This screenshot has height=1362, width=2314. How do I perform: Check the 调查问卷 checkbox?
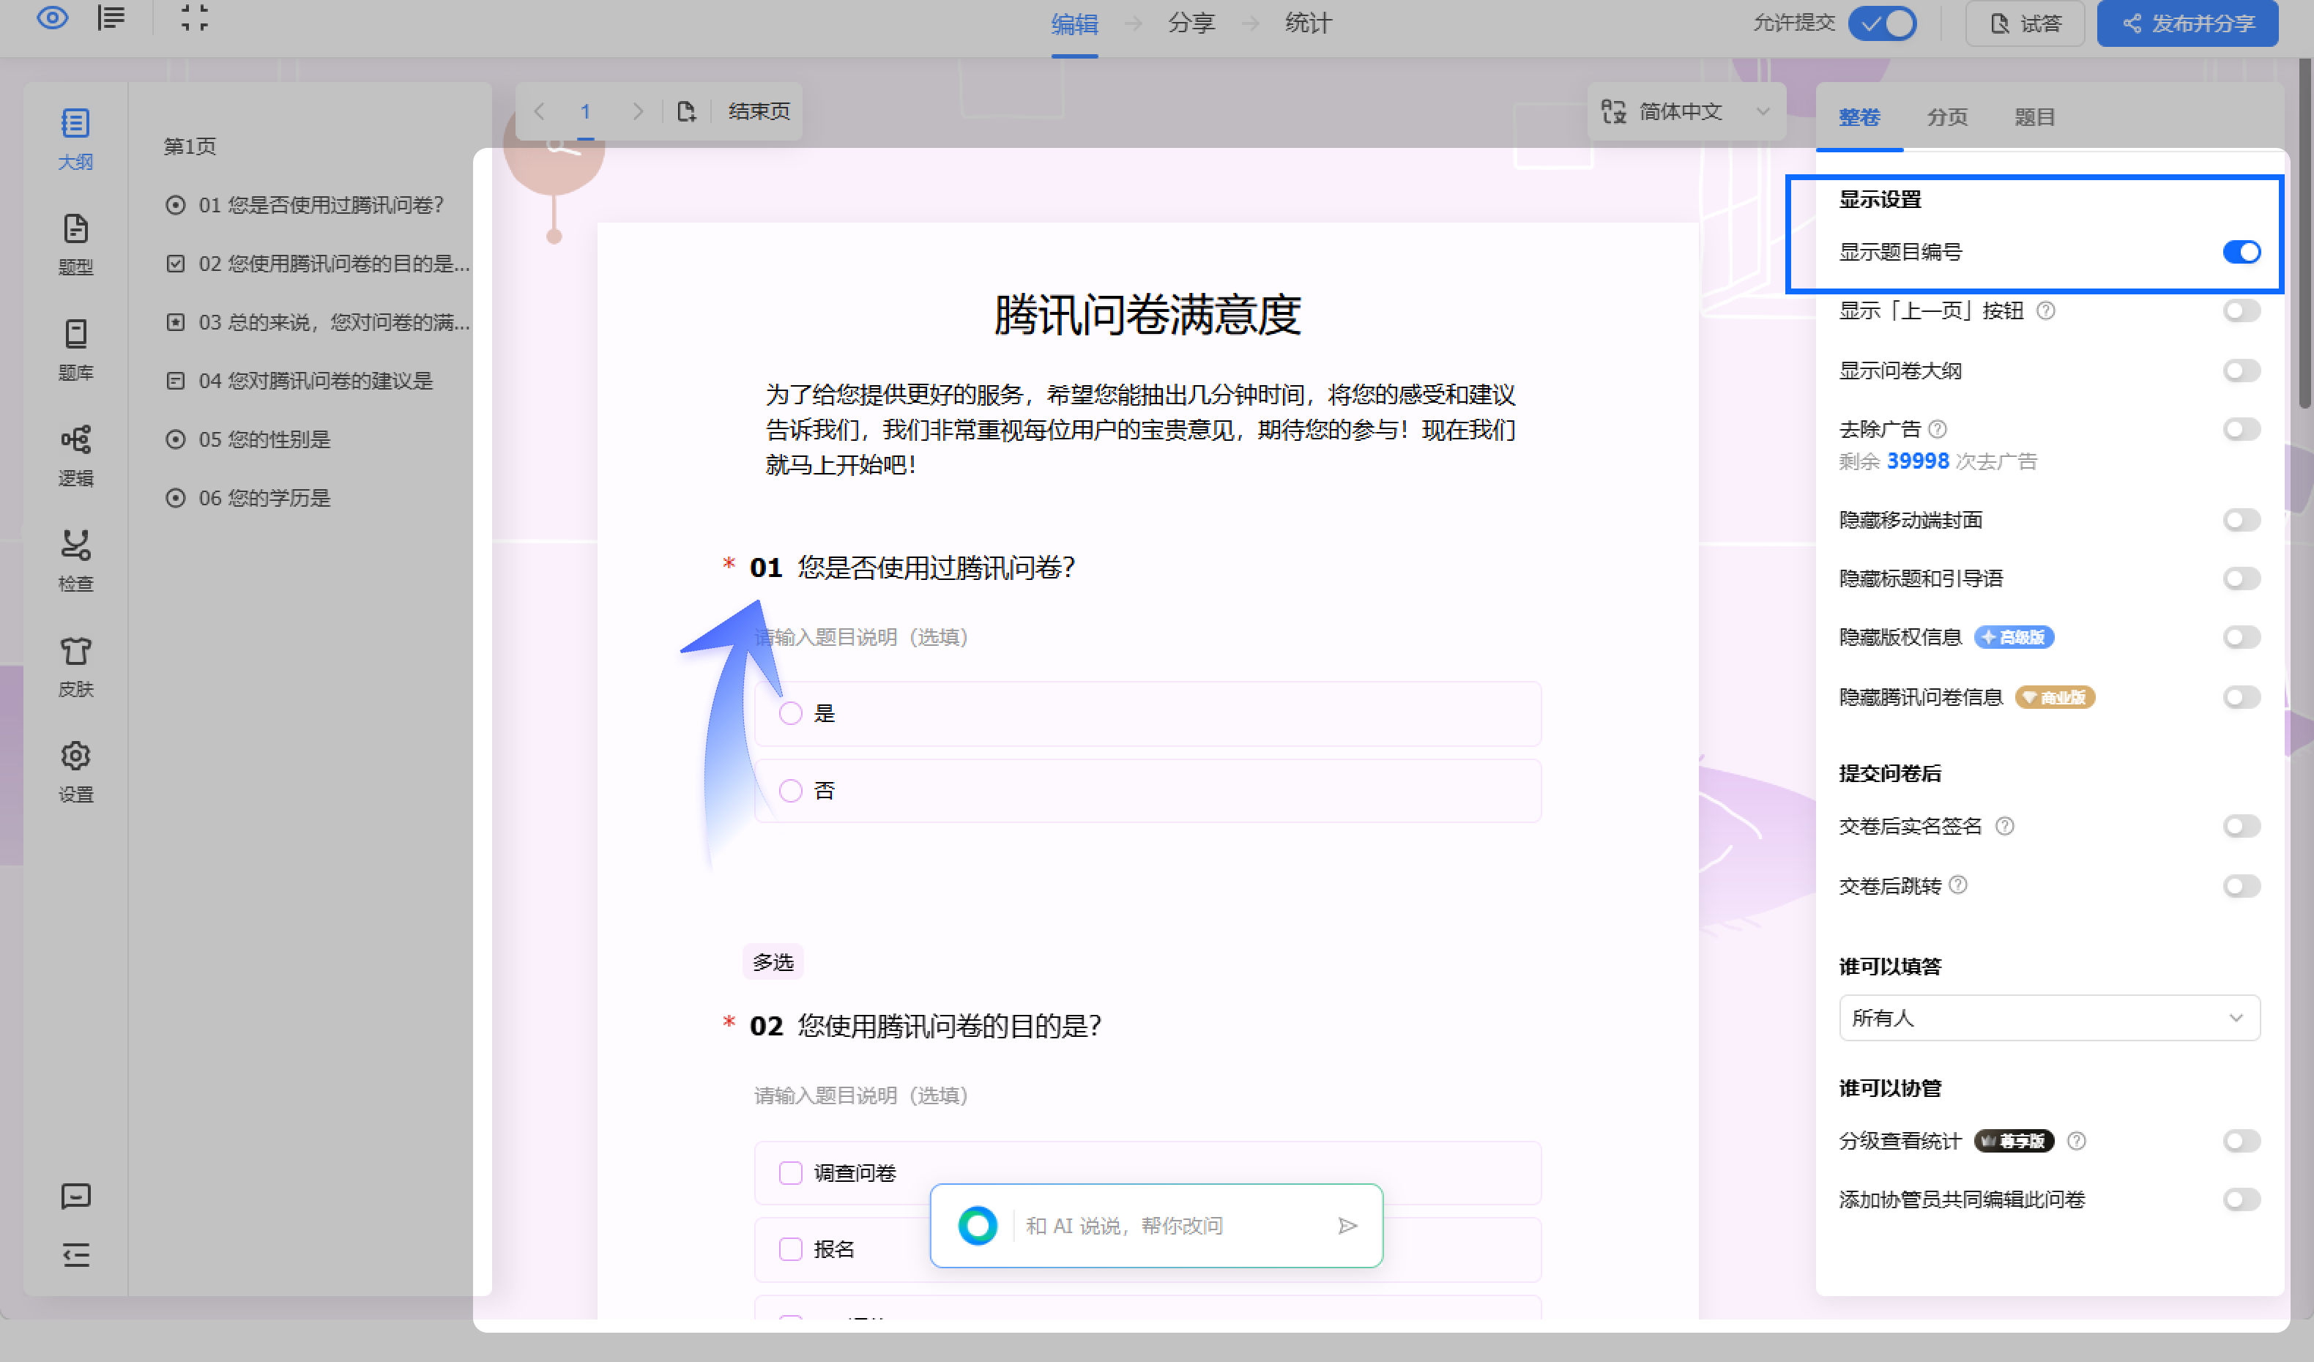pyautogui.click(x=789, y=1173)
